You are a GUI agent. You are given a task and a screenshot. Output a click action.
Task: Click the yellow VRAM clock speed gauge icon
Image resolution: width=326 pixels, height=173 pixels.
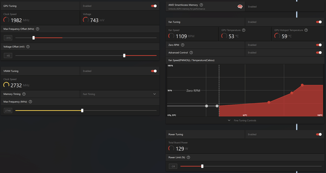[x=6, y=85]
